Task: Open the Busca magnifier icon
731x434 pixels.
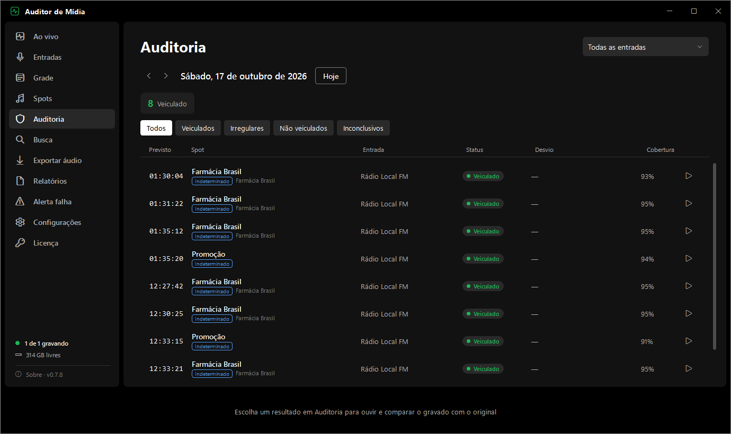Action: click(20, 140)
